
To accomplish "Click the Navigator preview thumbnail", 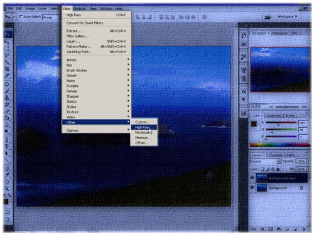I will pyautogui.click(x=280, y=70).
